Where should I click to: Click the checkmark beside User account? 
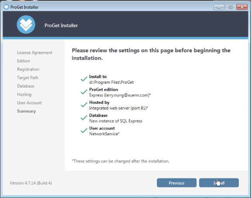(84, 130)
